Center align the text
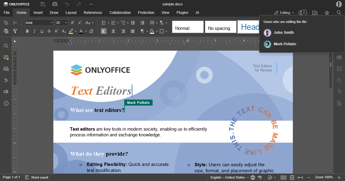345x181 pixels. 113,31
